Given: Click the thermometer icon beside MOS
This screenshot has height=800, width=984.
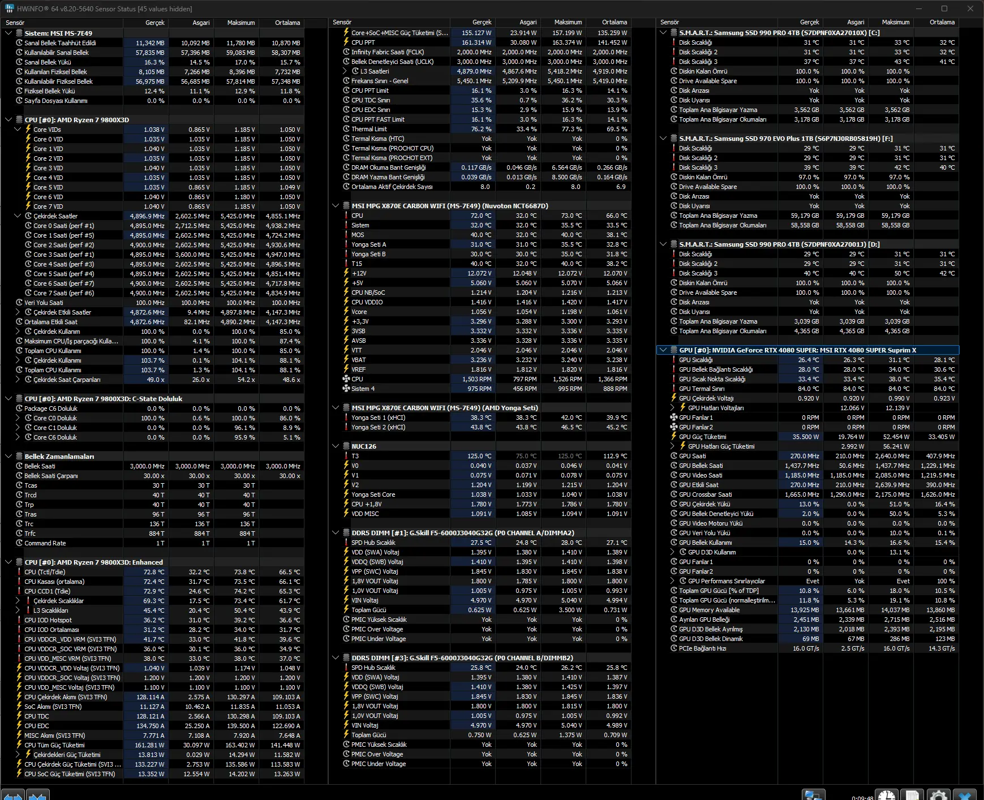Looking at the screenshot, I should (346, 235).
